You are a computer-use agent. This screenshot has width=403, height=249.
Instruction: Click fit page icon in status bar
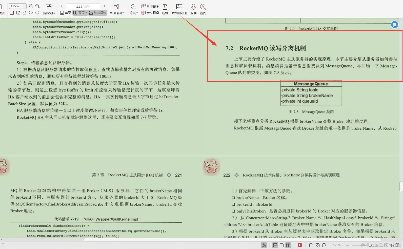click(318, 245)
